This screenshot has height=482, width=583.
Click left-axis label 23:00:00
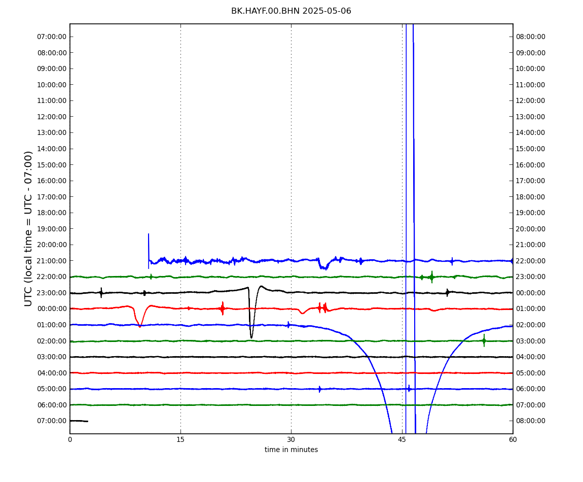pyautogui.click(x=52, y=293)
